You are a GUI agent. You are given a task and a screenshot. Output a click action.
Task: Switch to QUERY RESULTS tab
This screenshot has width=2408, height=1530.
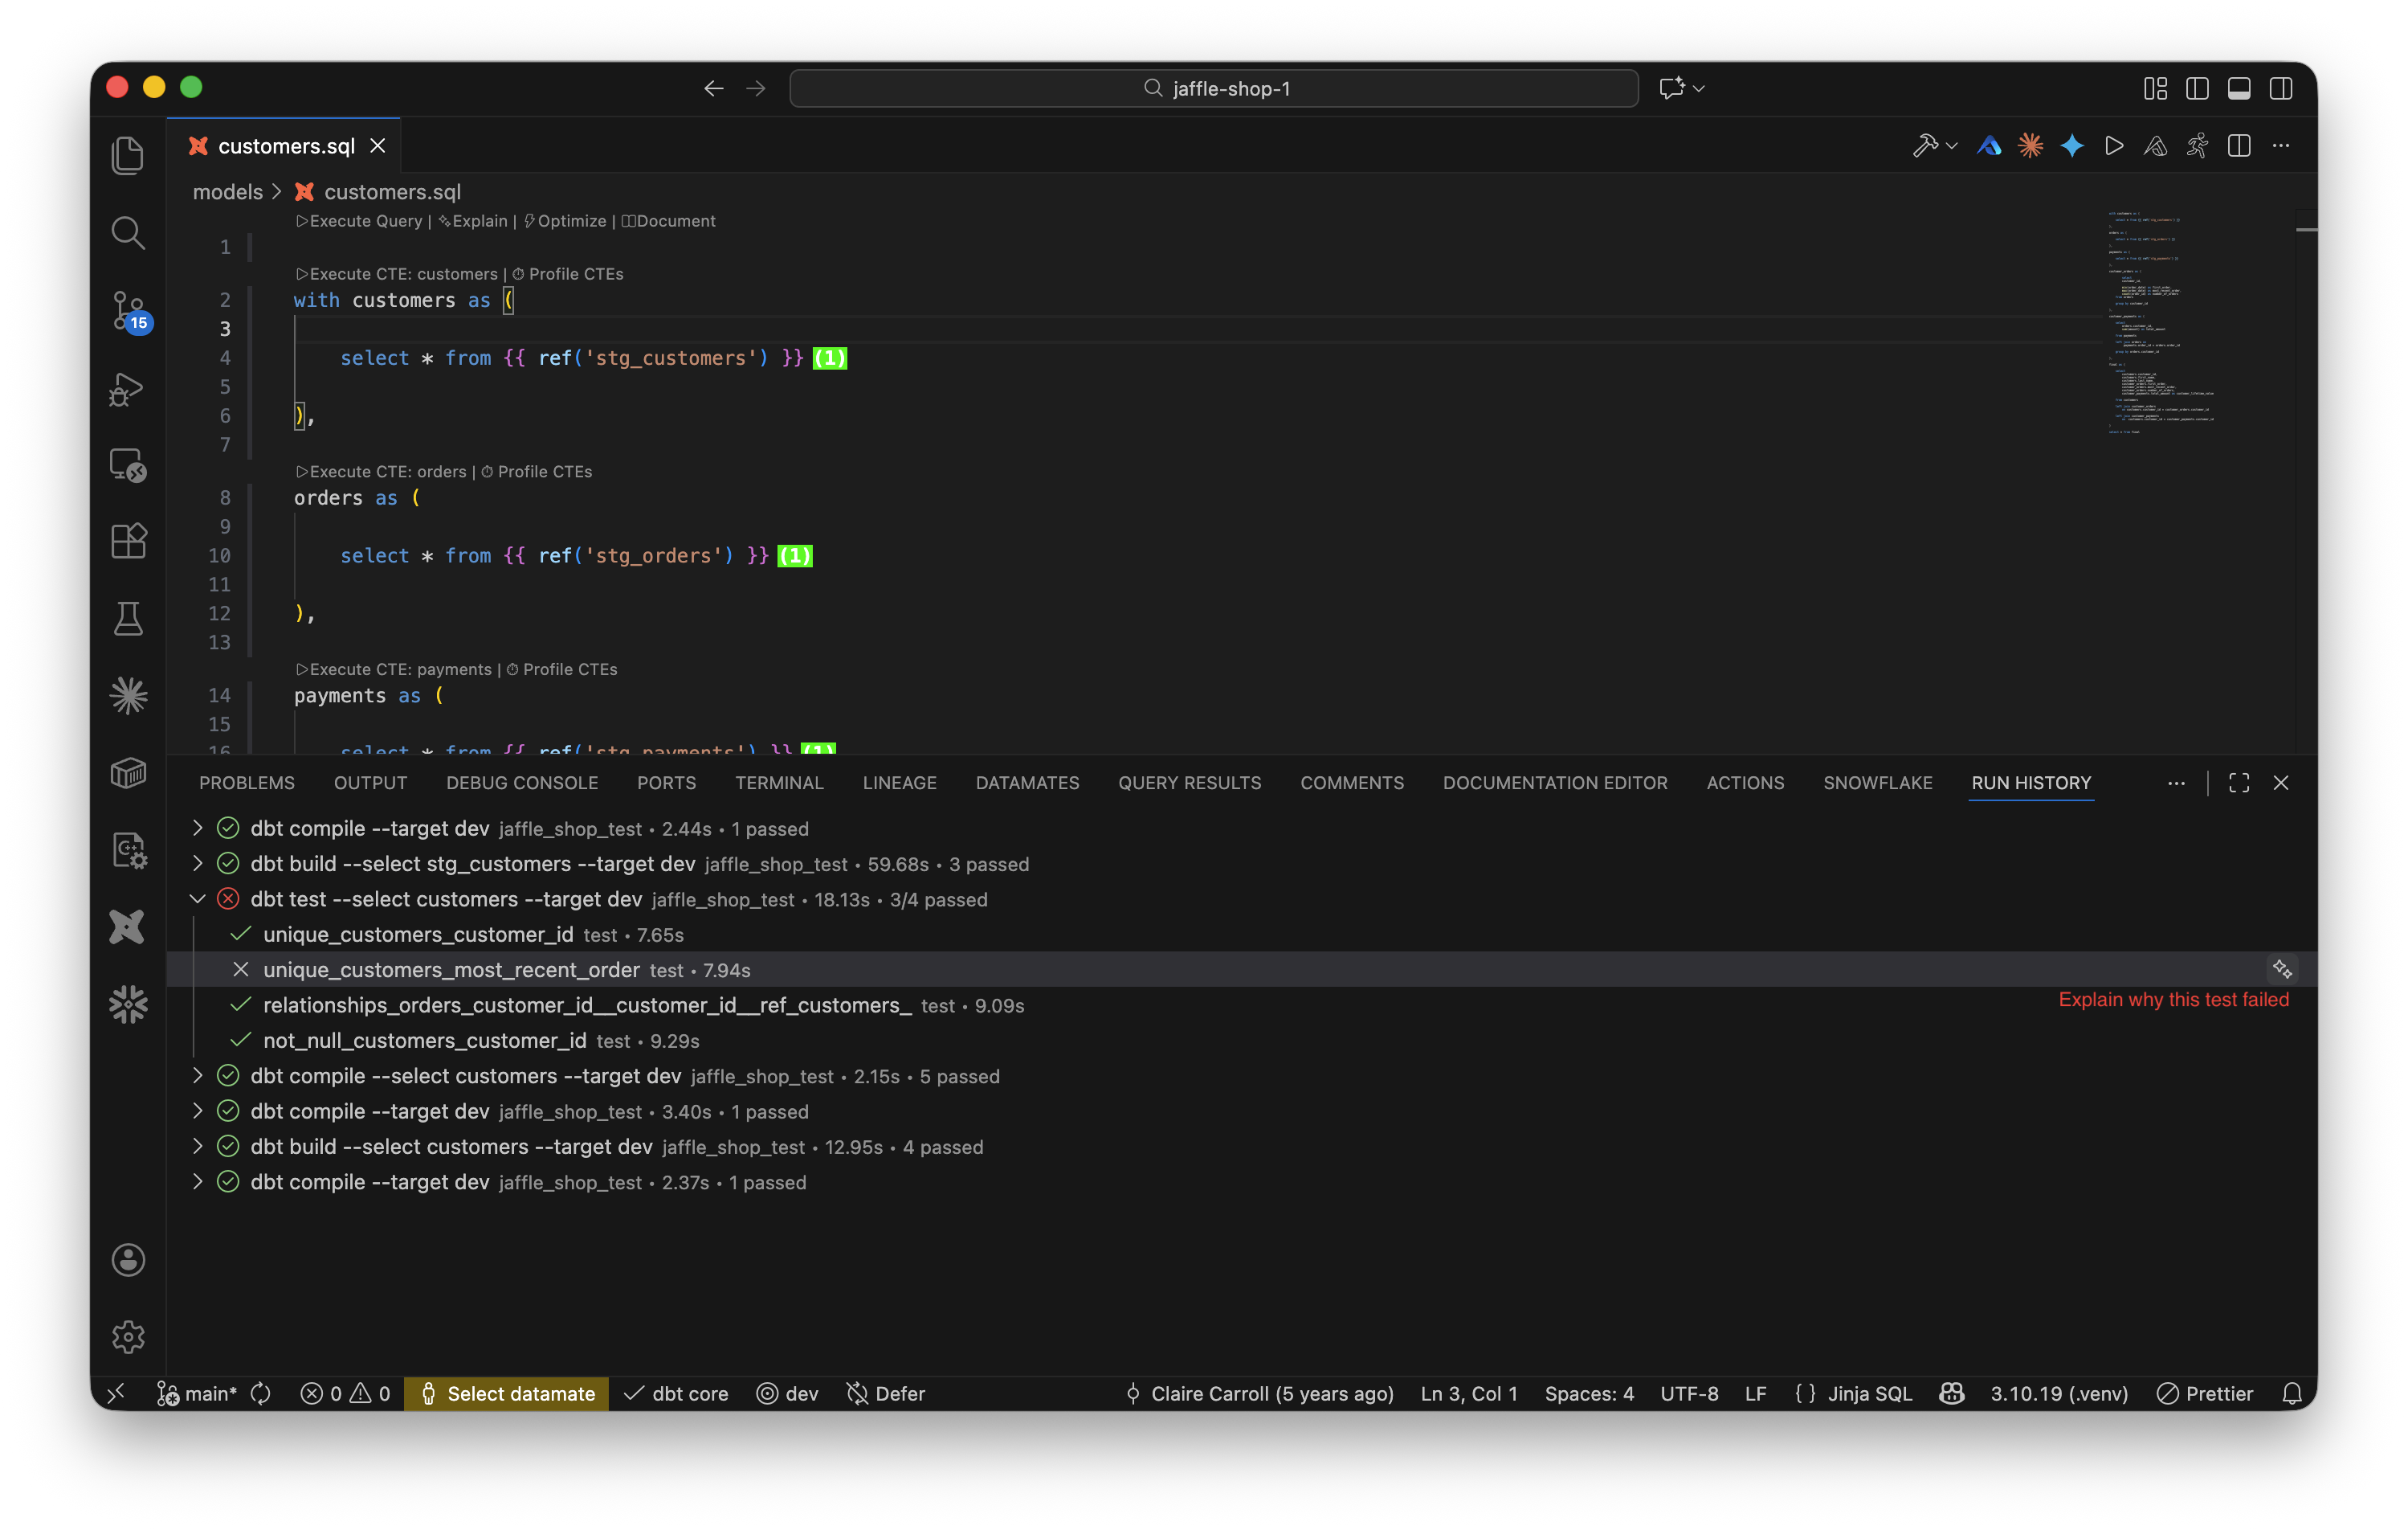coord(1189,783)
